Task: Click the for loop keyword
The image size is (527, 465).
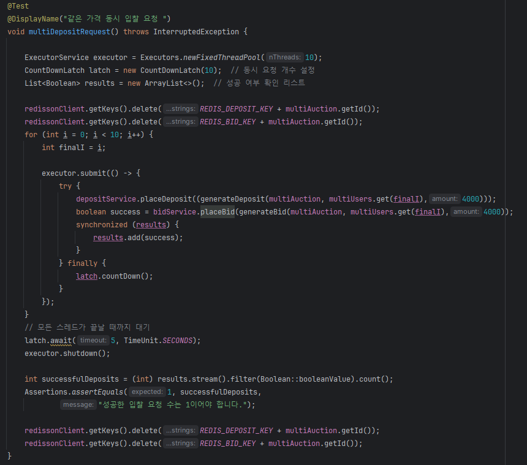Action: [x=31, y=135]
